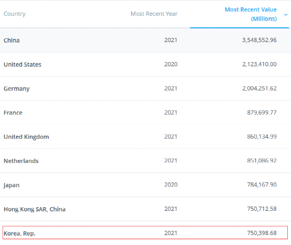Viewport: 291px width, 245px height.
Task: Open the China country link
Action: tap(12, 40)
